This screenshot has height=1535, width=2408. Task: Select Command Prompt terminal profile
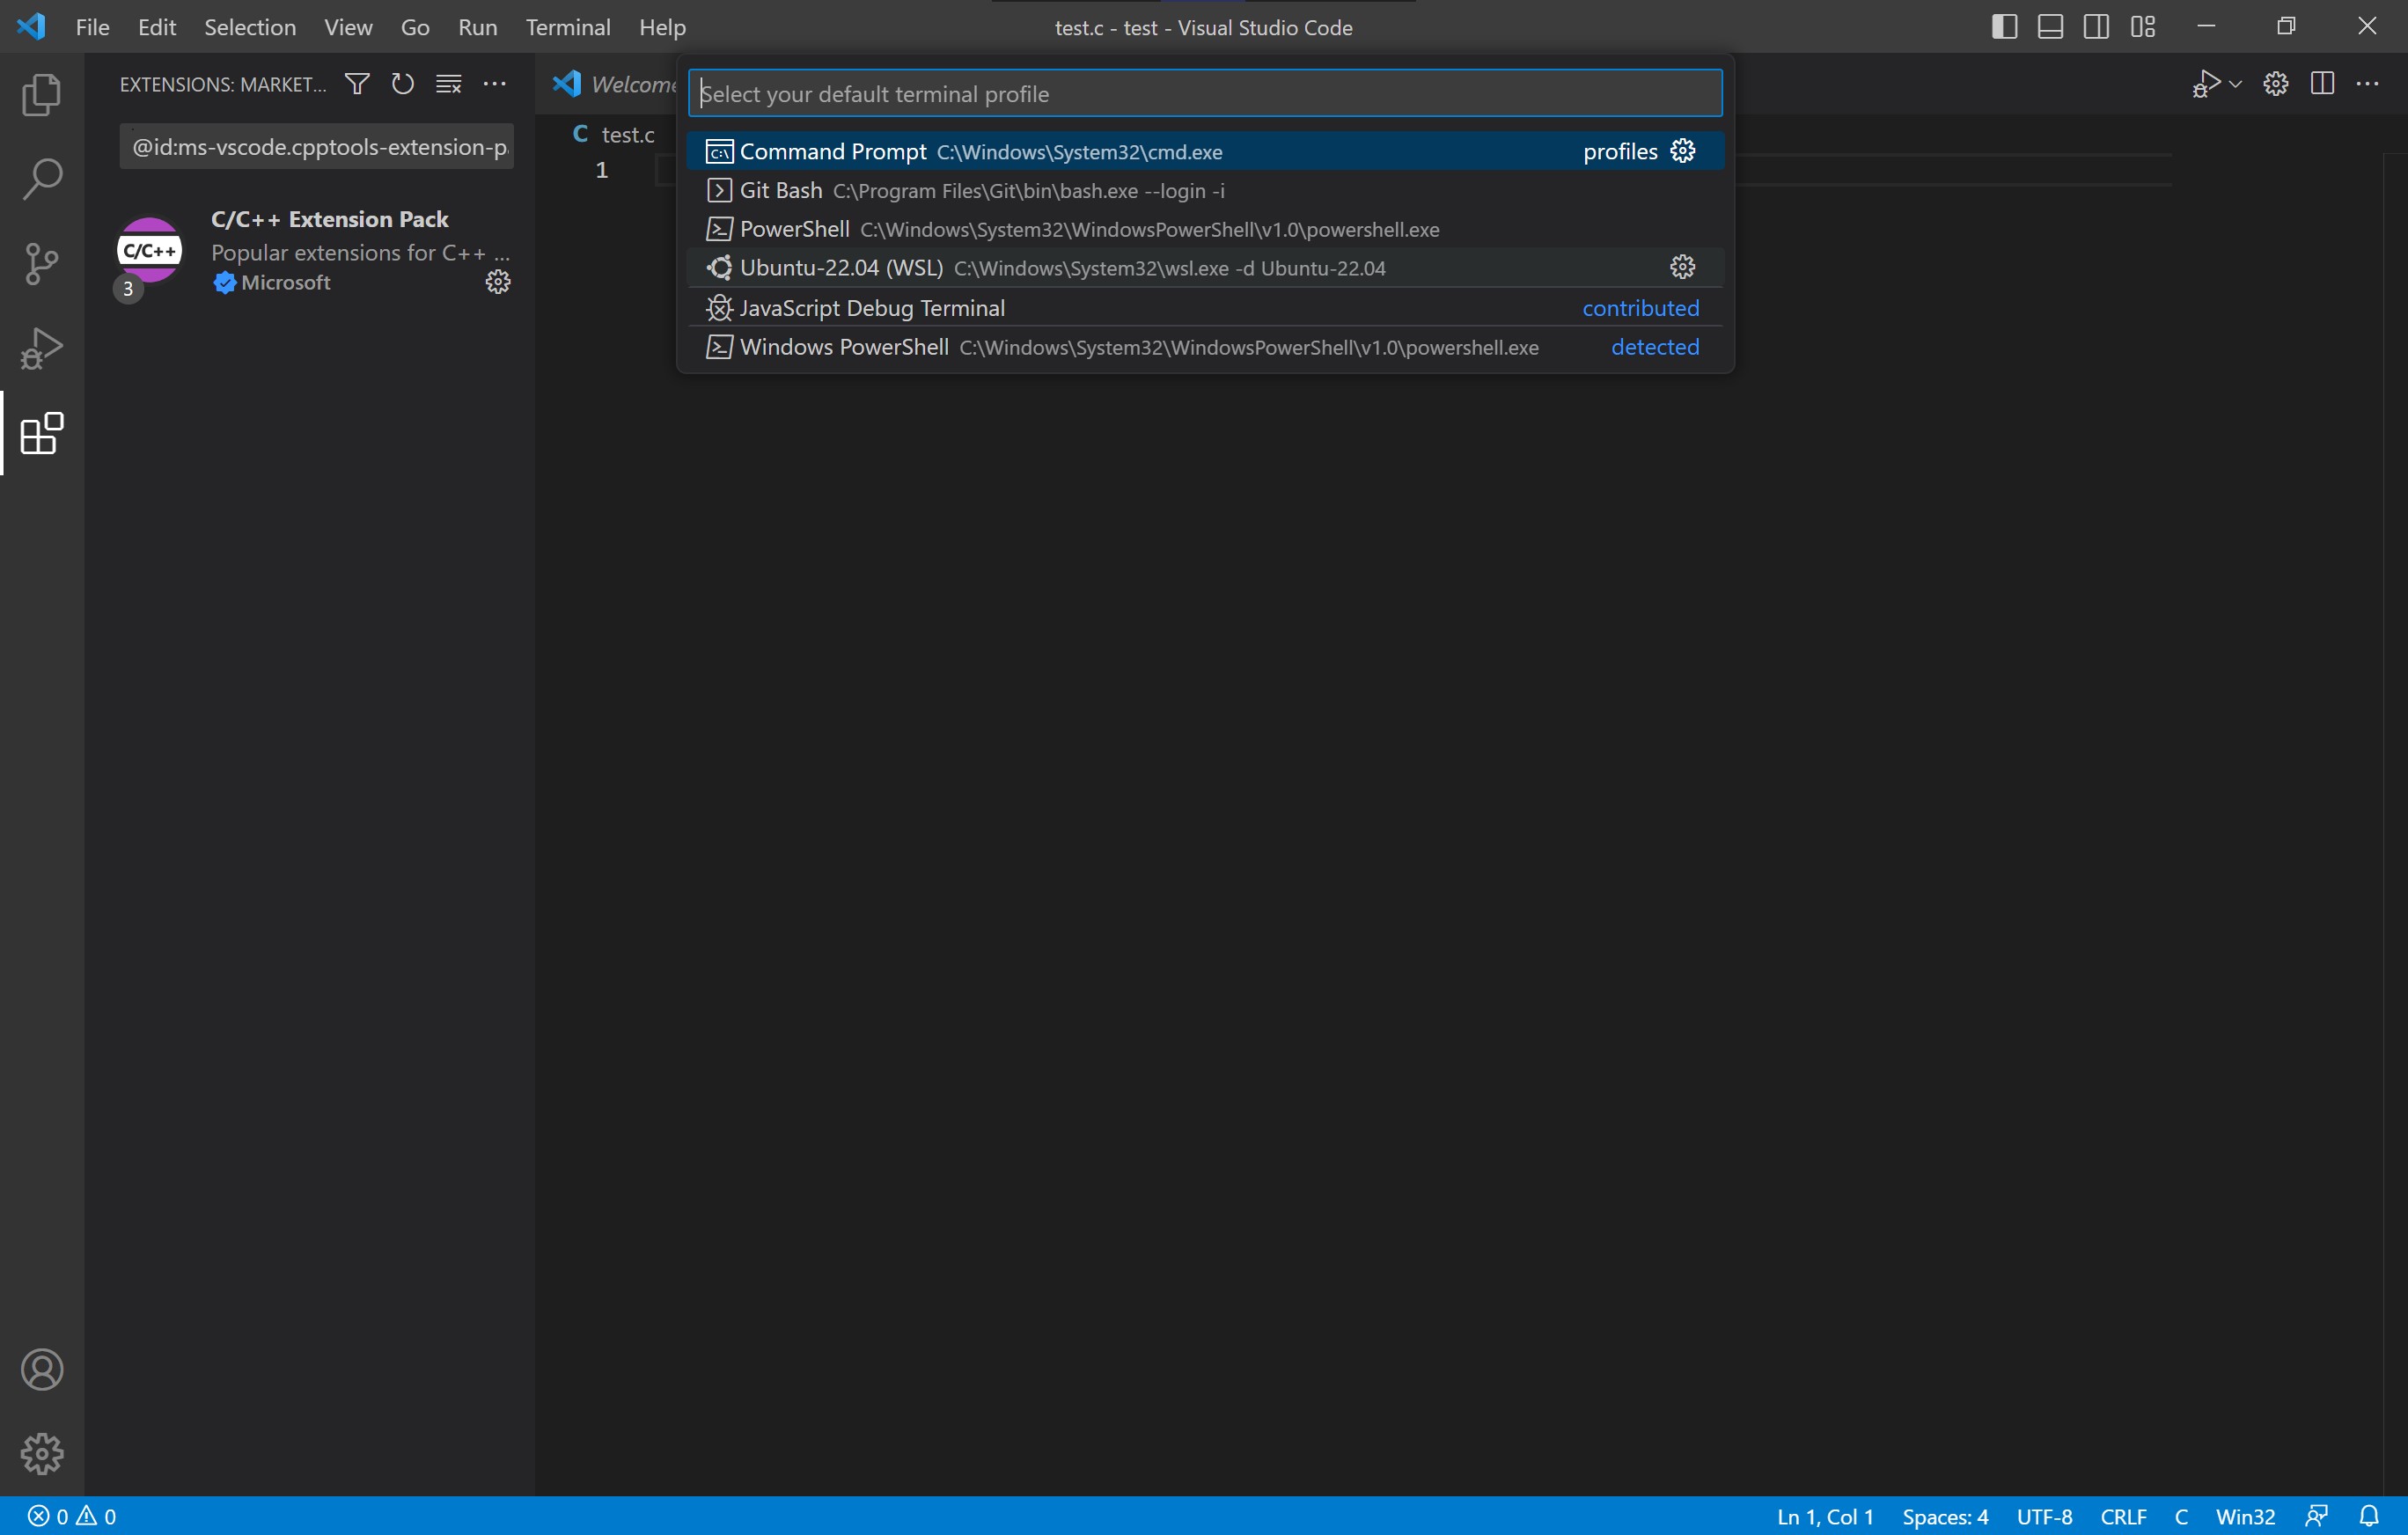tap(1205, 151)
